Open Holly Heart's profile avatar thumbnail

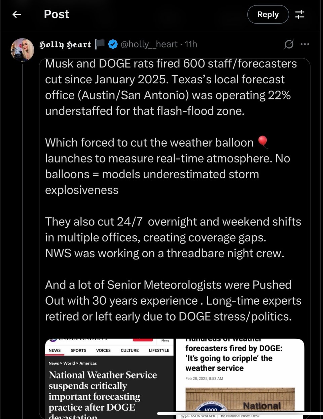[x=22, y=49]
